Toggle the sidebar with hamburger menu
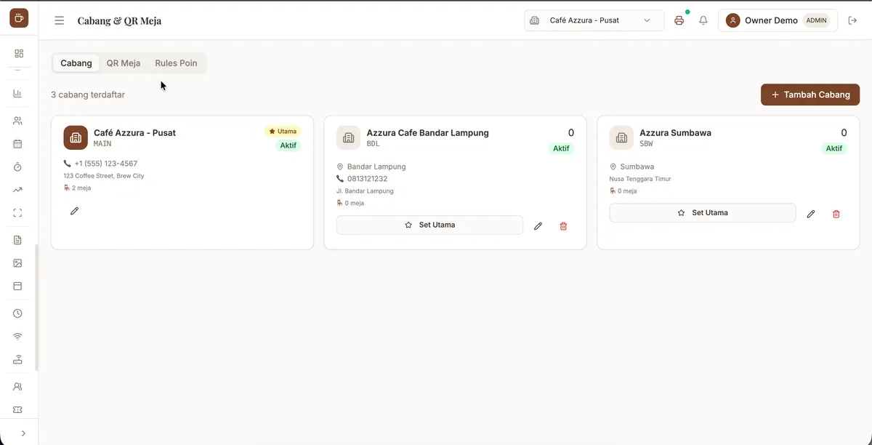 (x=60, y=20)
